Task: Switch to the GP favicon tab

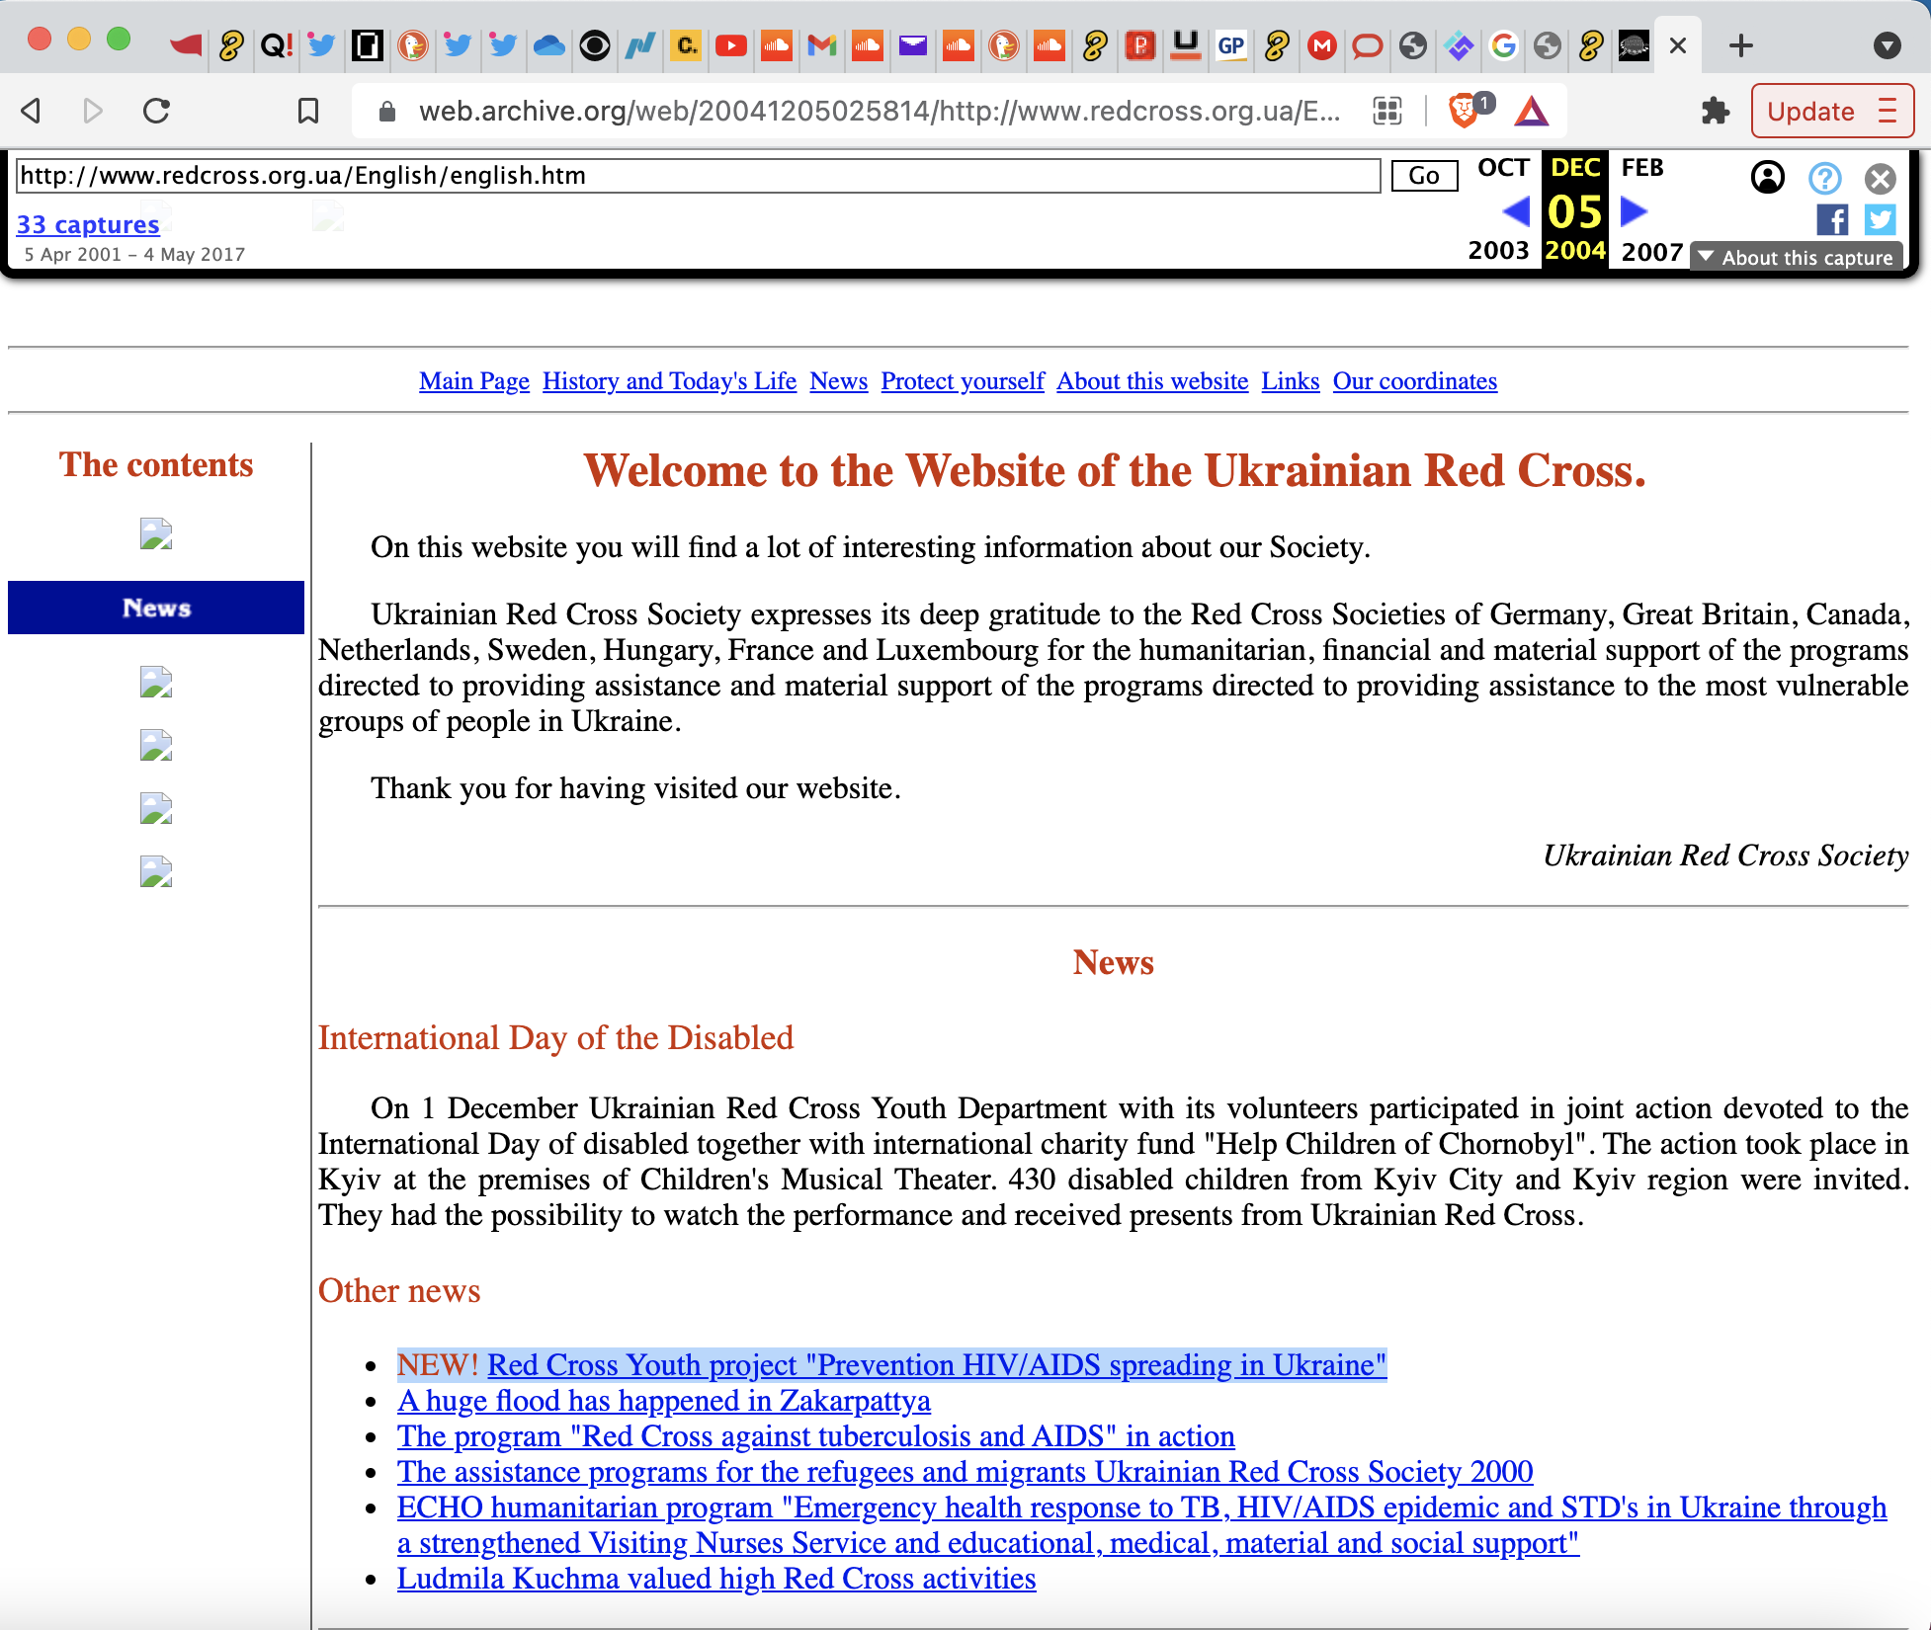Action: 1231,45
